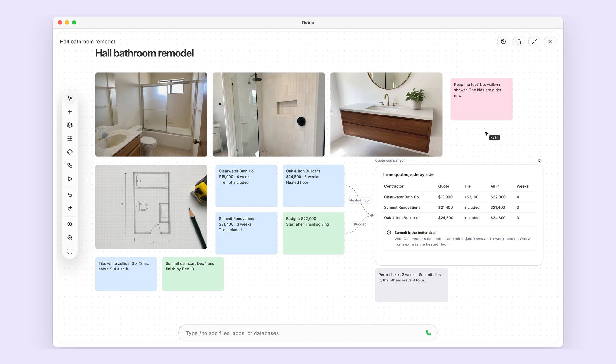Viewport: 616px width, 364px height.
Task: Click Clearwater Bath Co. table row name
Action: coord(402,197)
